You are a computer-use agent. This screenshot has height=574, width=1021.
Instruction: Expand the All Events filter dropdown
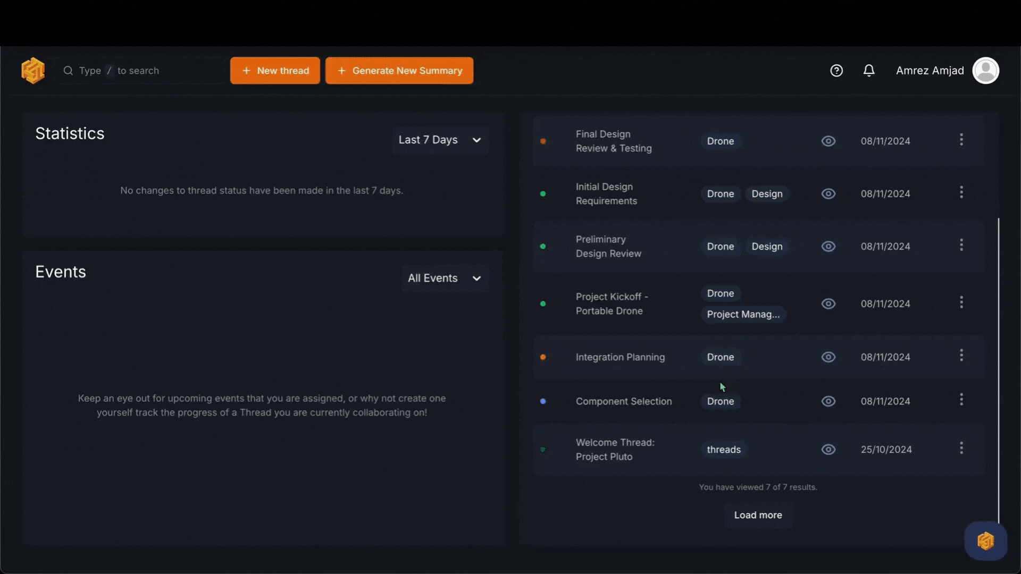click(x=445, y=278)
